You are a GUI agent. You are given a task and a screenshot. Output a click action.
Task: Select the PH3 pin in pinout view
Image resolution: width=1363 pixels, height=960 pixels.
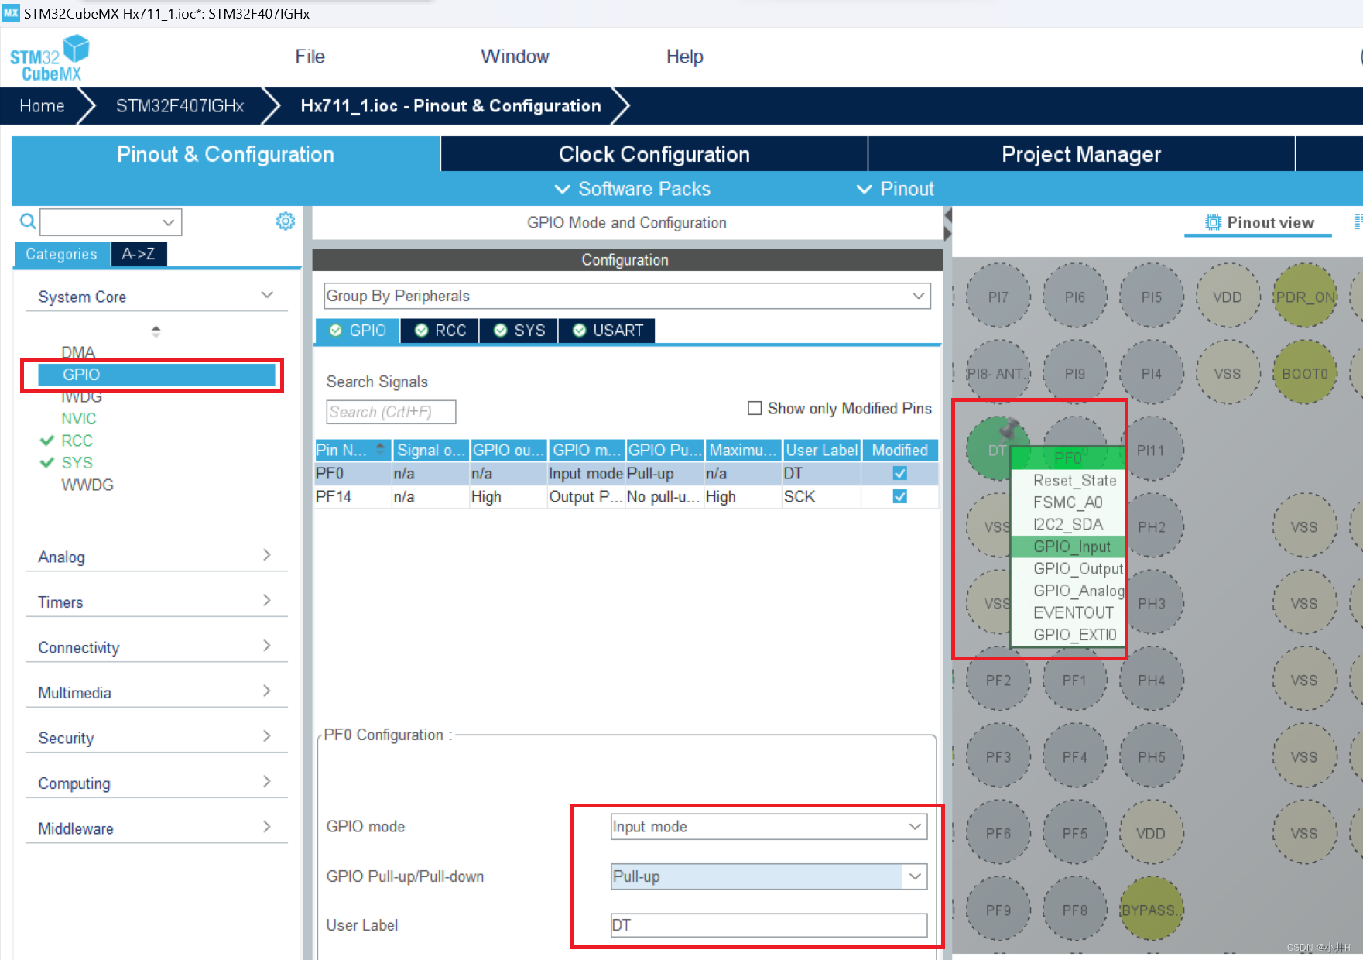point(1152,604)
